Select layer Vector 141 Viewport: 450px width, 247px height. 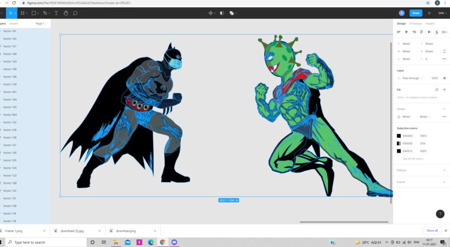coord(9,31)
